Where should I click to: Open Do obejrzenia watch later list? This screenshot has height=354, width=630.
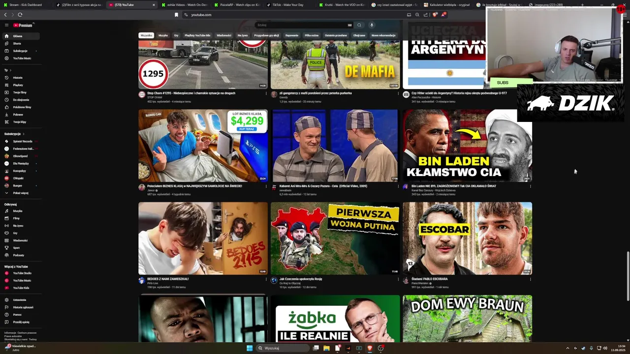tap(21, 100)
